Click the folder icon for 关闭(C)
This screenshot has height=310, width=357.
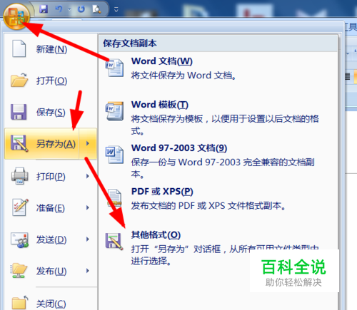[x=19, y=302]
